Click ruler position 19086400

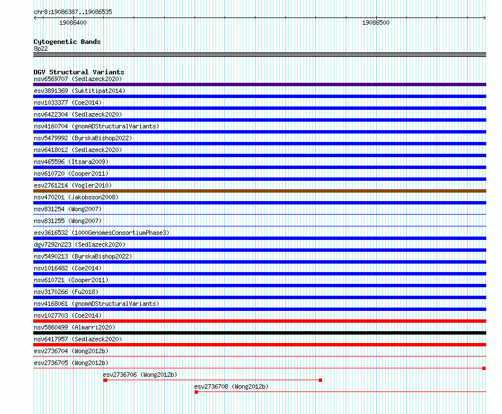point(73,23)
